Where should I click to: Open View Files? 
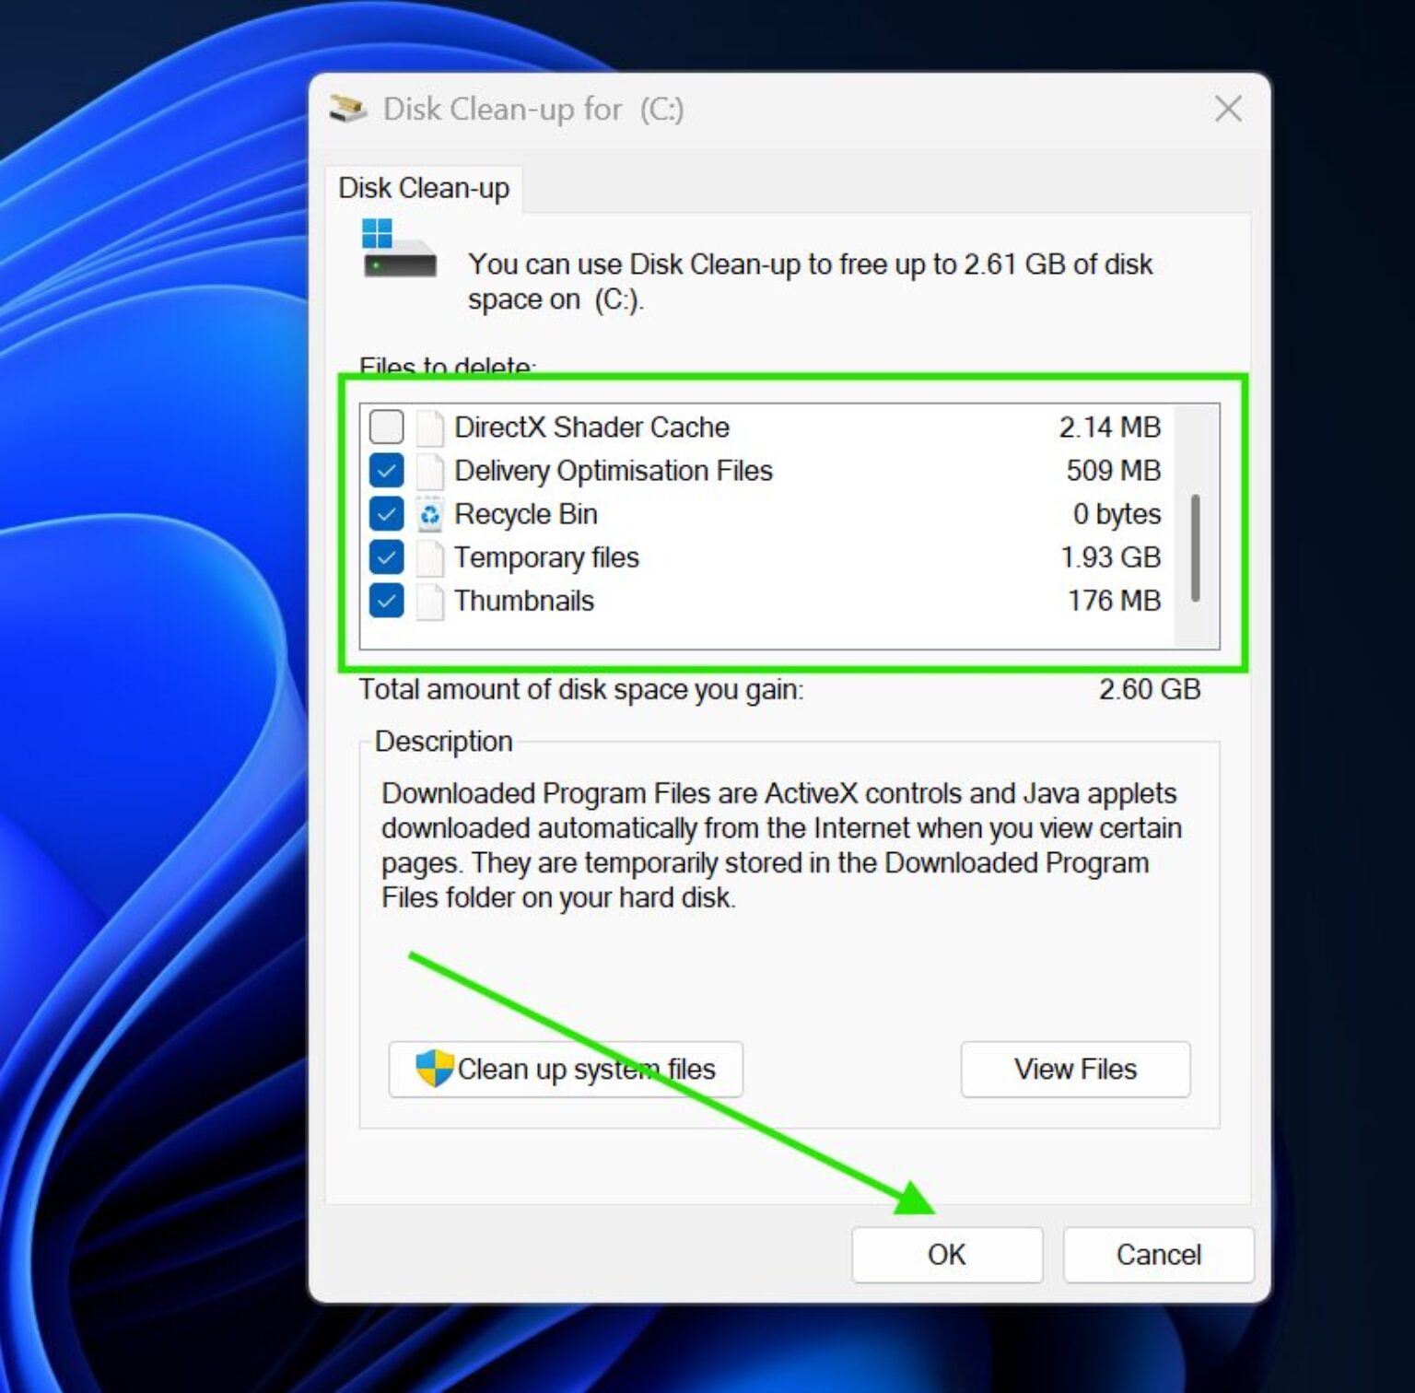click(x=1074, y=1070)
